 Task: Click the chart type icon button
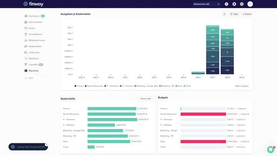[224, 14]
